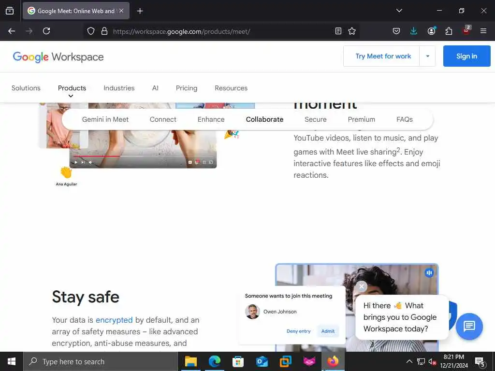Viewport: 495px width, 371px height.
Task: Reload the current page
Action: click(46, 31)
